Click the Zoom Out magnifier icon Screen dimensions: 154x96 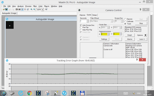click(34, 9)
